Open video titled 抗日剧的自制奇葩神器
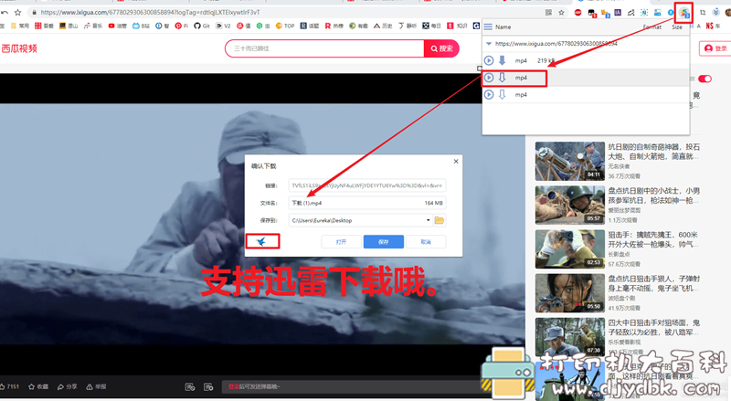 tap(653, 152)
